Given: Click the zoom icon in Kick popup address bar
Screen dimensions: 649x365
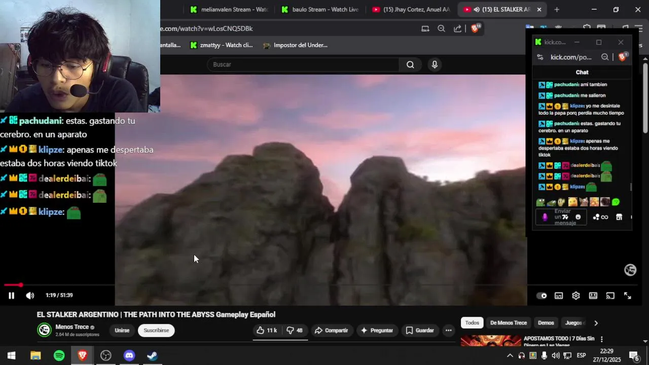Looking at the screenshot, I should point(605,57).
